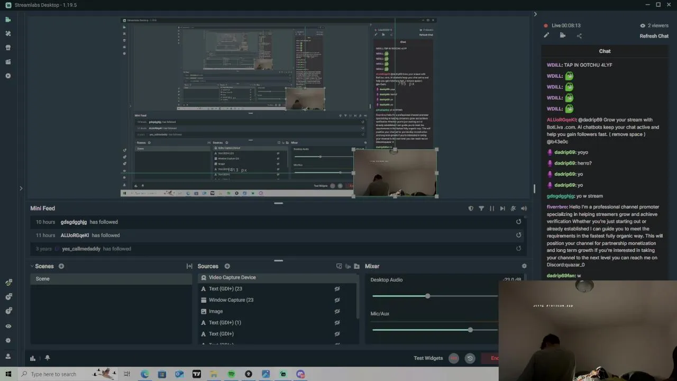Screen dimensions: 677x381
Task: Open the Settings gear in left sidebar
Action: (8, 341)
